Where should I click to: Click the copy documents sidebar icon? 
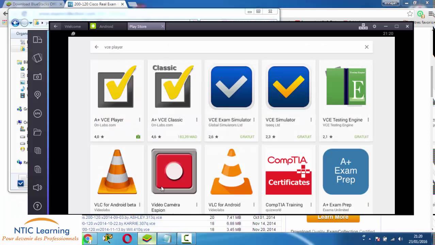coord(37,150)
